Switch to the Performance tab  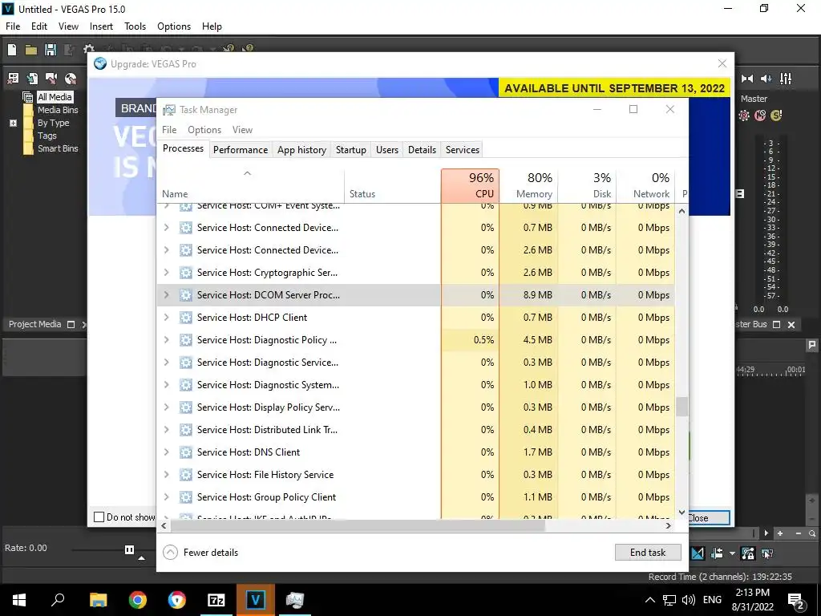(241, 150)
